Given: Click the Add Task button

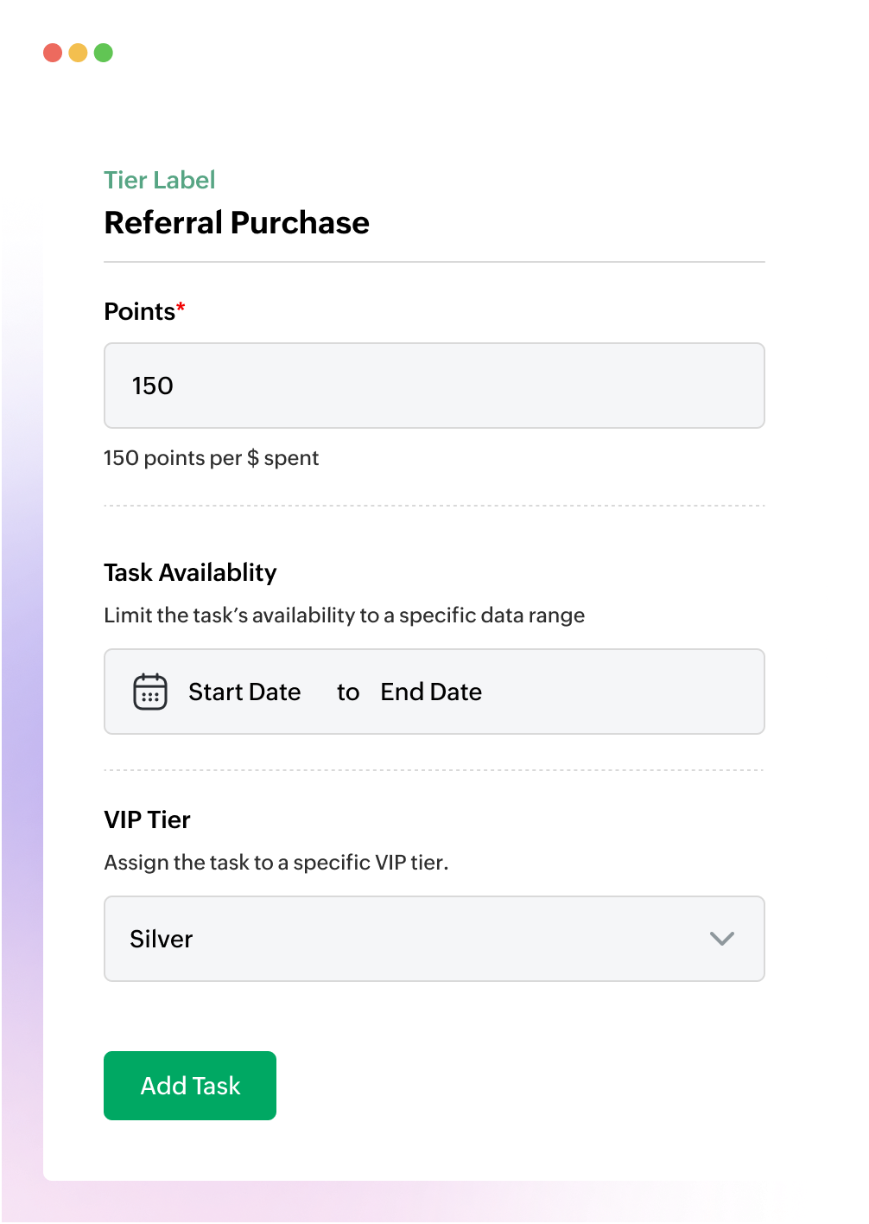Looking at the screenshot, I should [189, 1086].
